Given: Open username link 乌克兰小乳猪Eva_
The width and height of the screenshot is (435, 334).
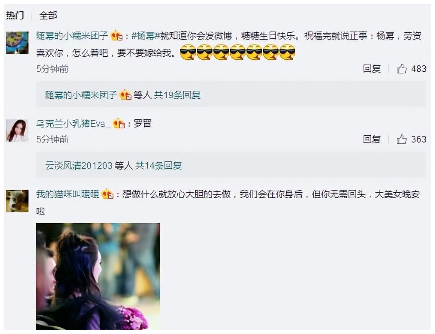Looking at the screenshot, I should click(73, 123).
